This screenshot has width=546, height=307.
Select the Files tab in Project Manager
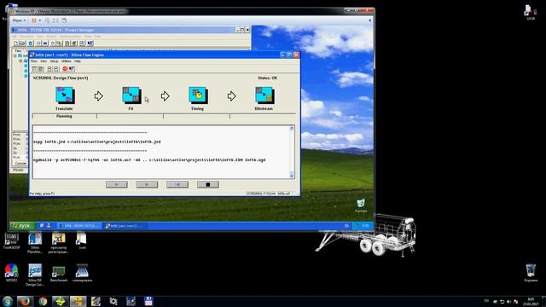pyautogui.click(x=18, y=51)
